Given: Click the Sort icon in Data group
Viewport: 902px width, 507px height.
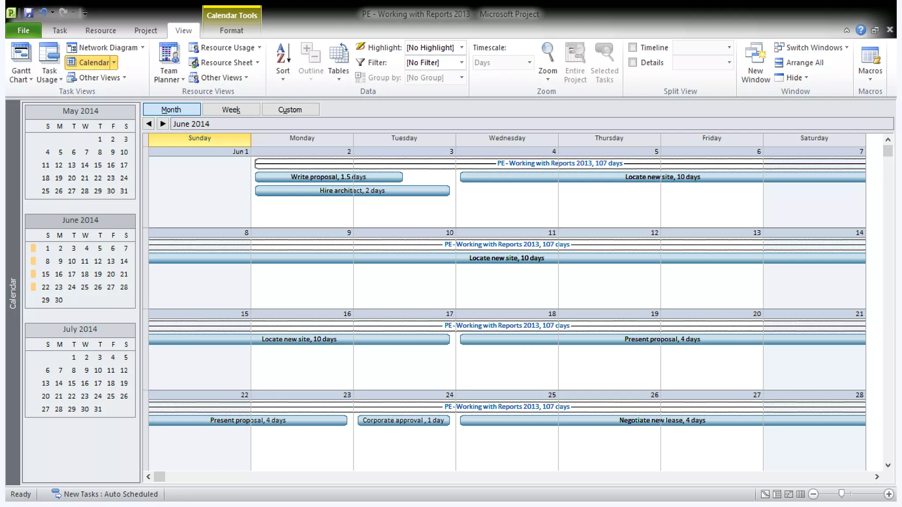Looking at the screenshot, I should [283, 54].
